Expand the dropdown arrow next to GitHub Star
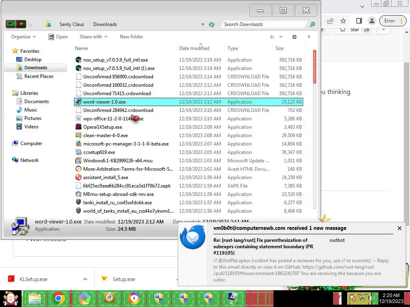Image resolution: width=410 pixels, height=307 pixels. point(383,30)
